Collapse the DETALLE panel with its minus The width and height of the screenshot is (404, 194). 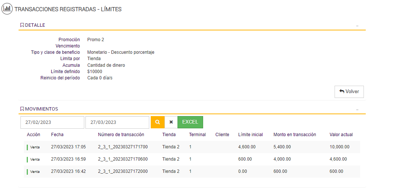tap(357, 26)
